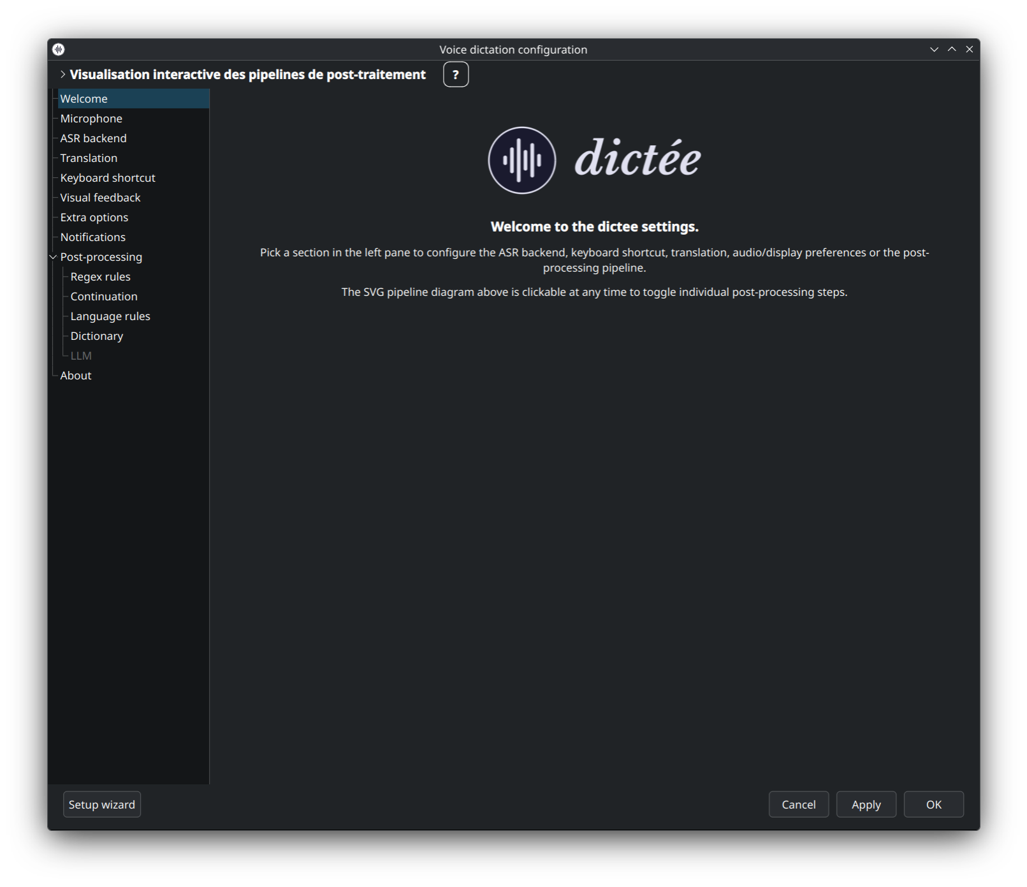This screenshot has height=887, width=1027.
Task: Close the Voice dictation configuration window
Action: [x=970, y=49]
